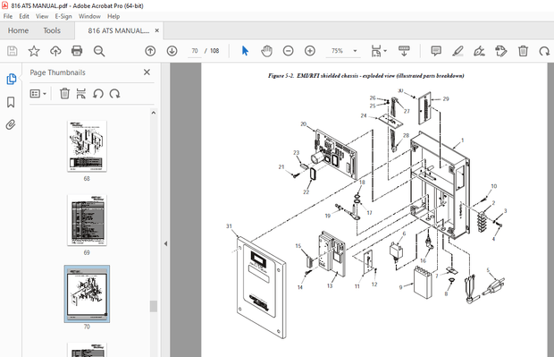This screenshot has height=357, width=554.
Task: Open the Find text magnifier
Action: pyautogui.click(x=99, y=51)
